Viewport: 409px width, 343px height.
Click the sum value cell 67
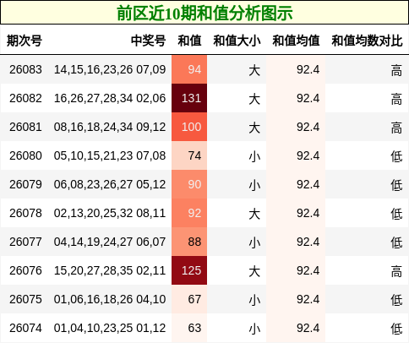(189, 299)
